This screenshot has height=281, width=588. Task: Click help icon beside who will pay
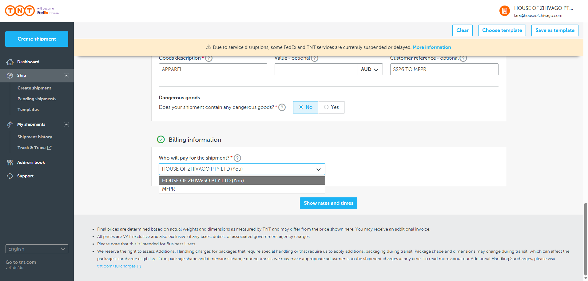[237, 158]
